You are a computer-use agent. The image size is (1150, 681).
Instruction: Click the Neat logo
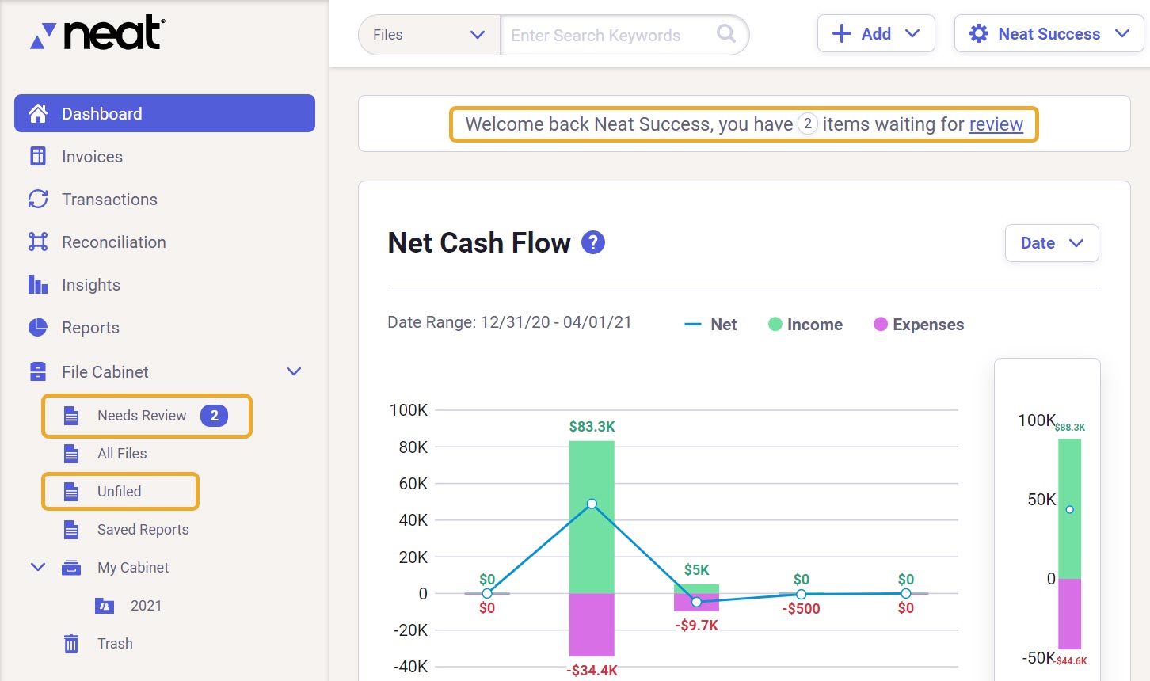pyautogui.click(x=97, y=33)
